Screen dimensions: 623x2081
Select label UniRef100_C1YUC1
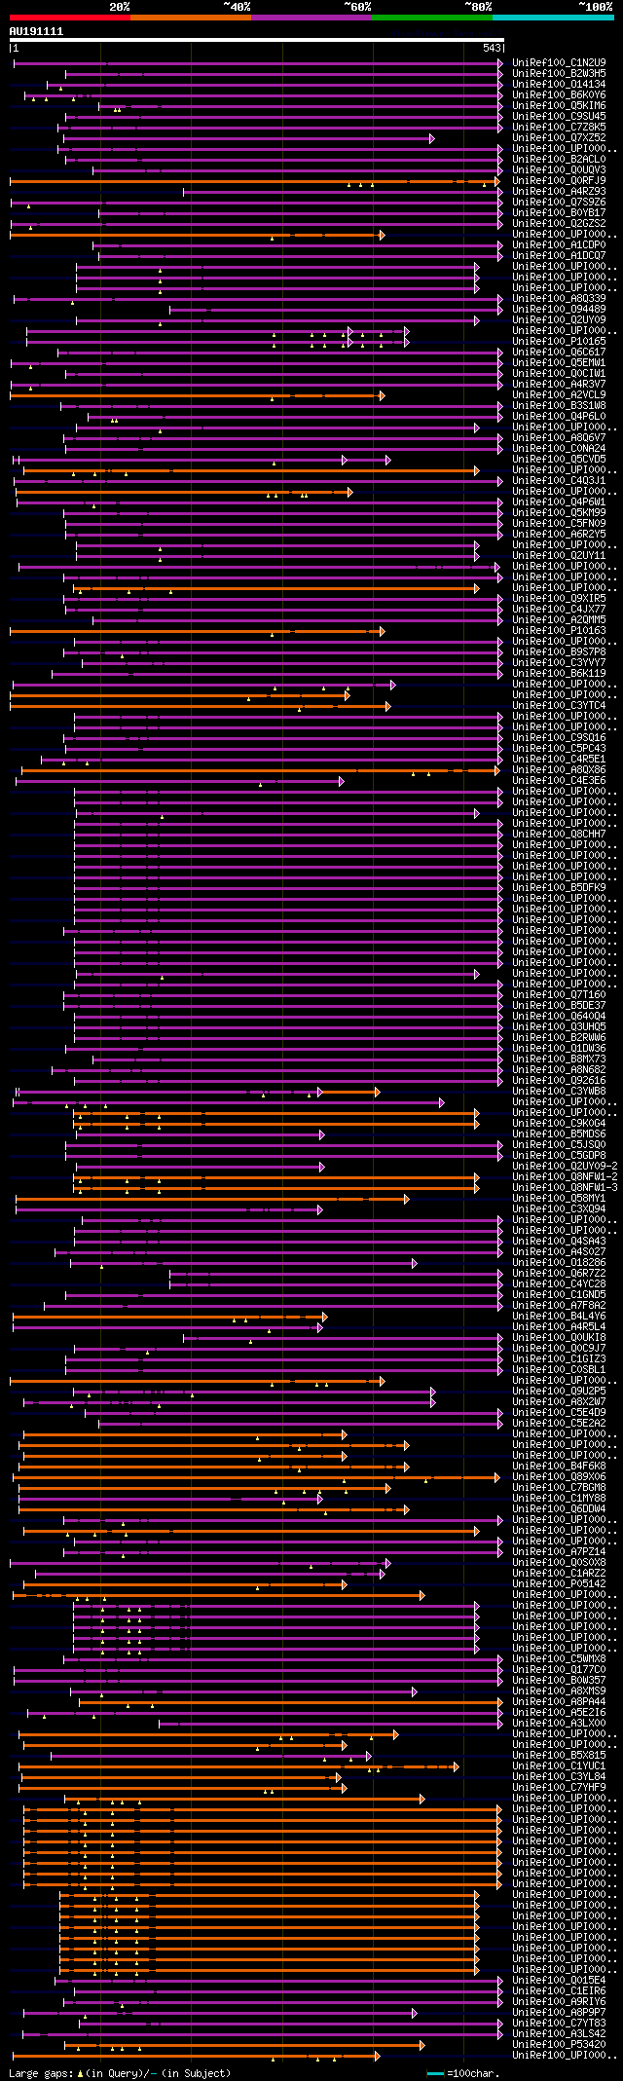coord(559,1765)
